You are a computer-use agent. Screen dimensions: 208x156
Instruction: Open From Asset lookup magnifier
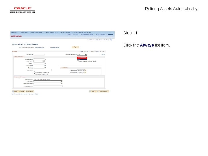[45, 66]
